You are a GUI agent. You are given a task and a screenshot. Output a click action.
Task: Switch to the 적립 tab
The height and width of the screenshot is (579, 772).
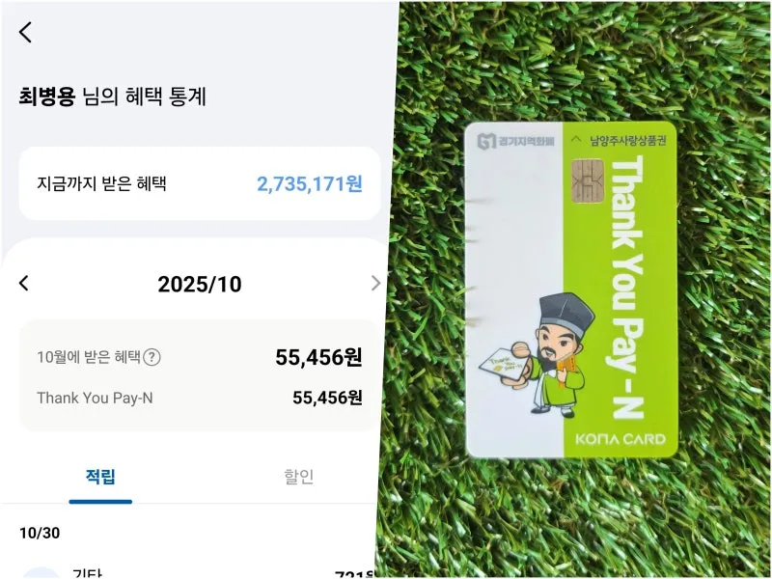[x=100, y=477]
